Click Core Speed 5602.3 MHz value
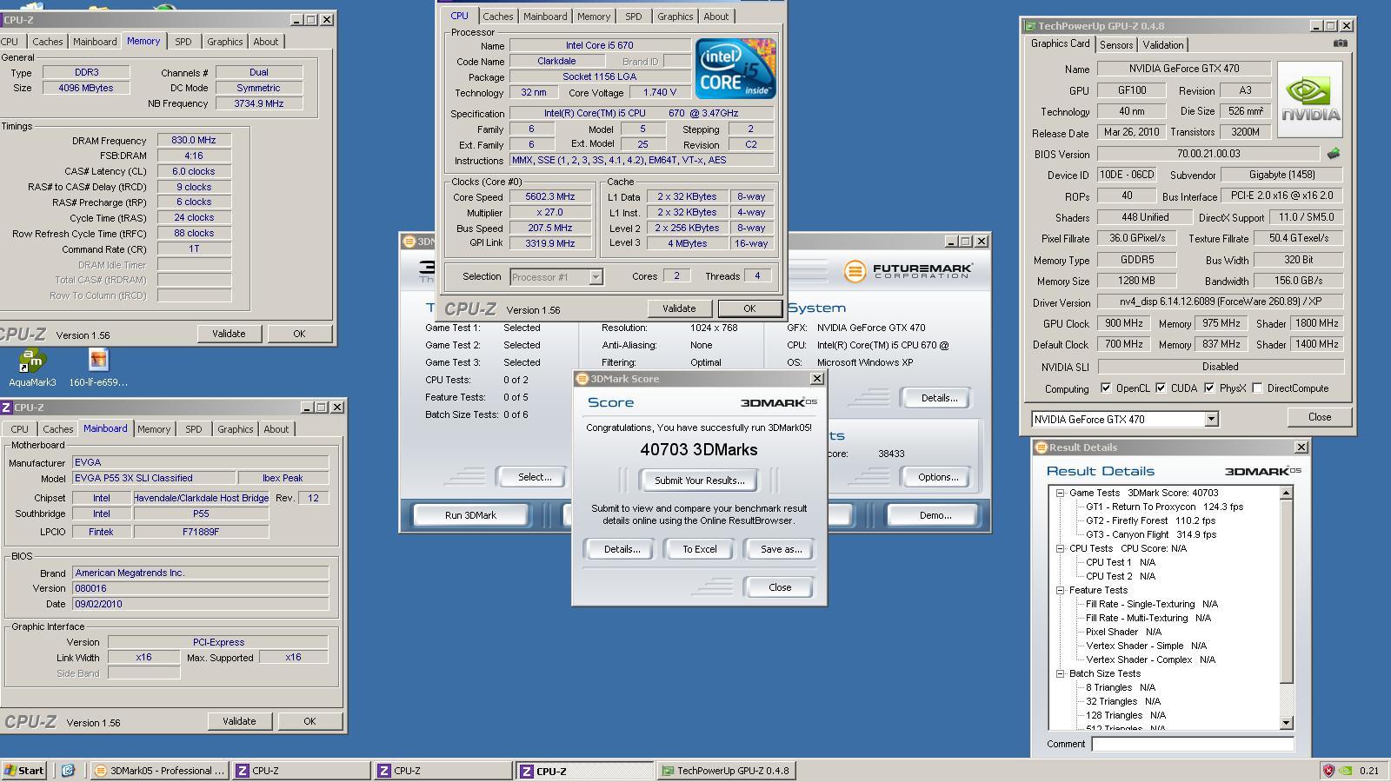Viewport: 1391px width, 782px height. (x=549, y=197)
